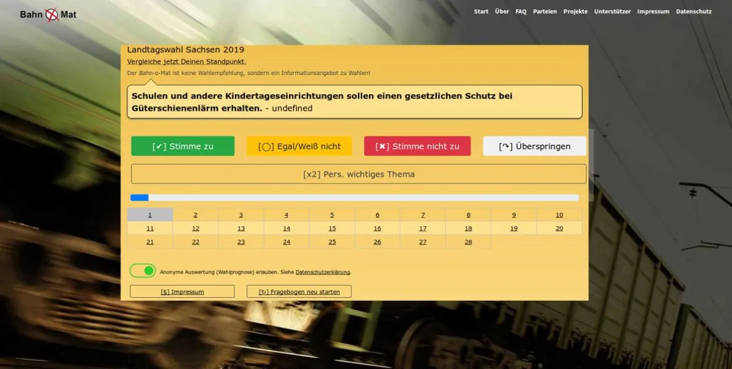Choose Egal/Weiß nicht answer
The image size is (732, 369).
[x=299, y=146]
